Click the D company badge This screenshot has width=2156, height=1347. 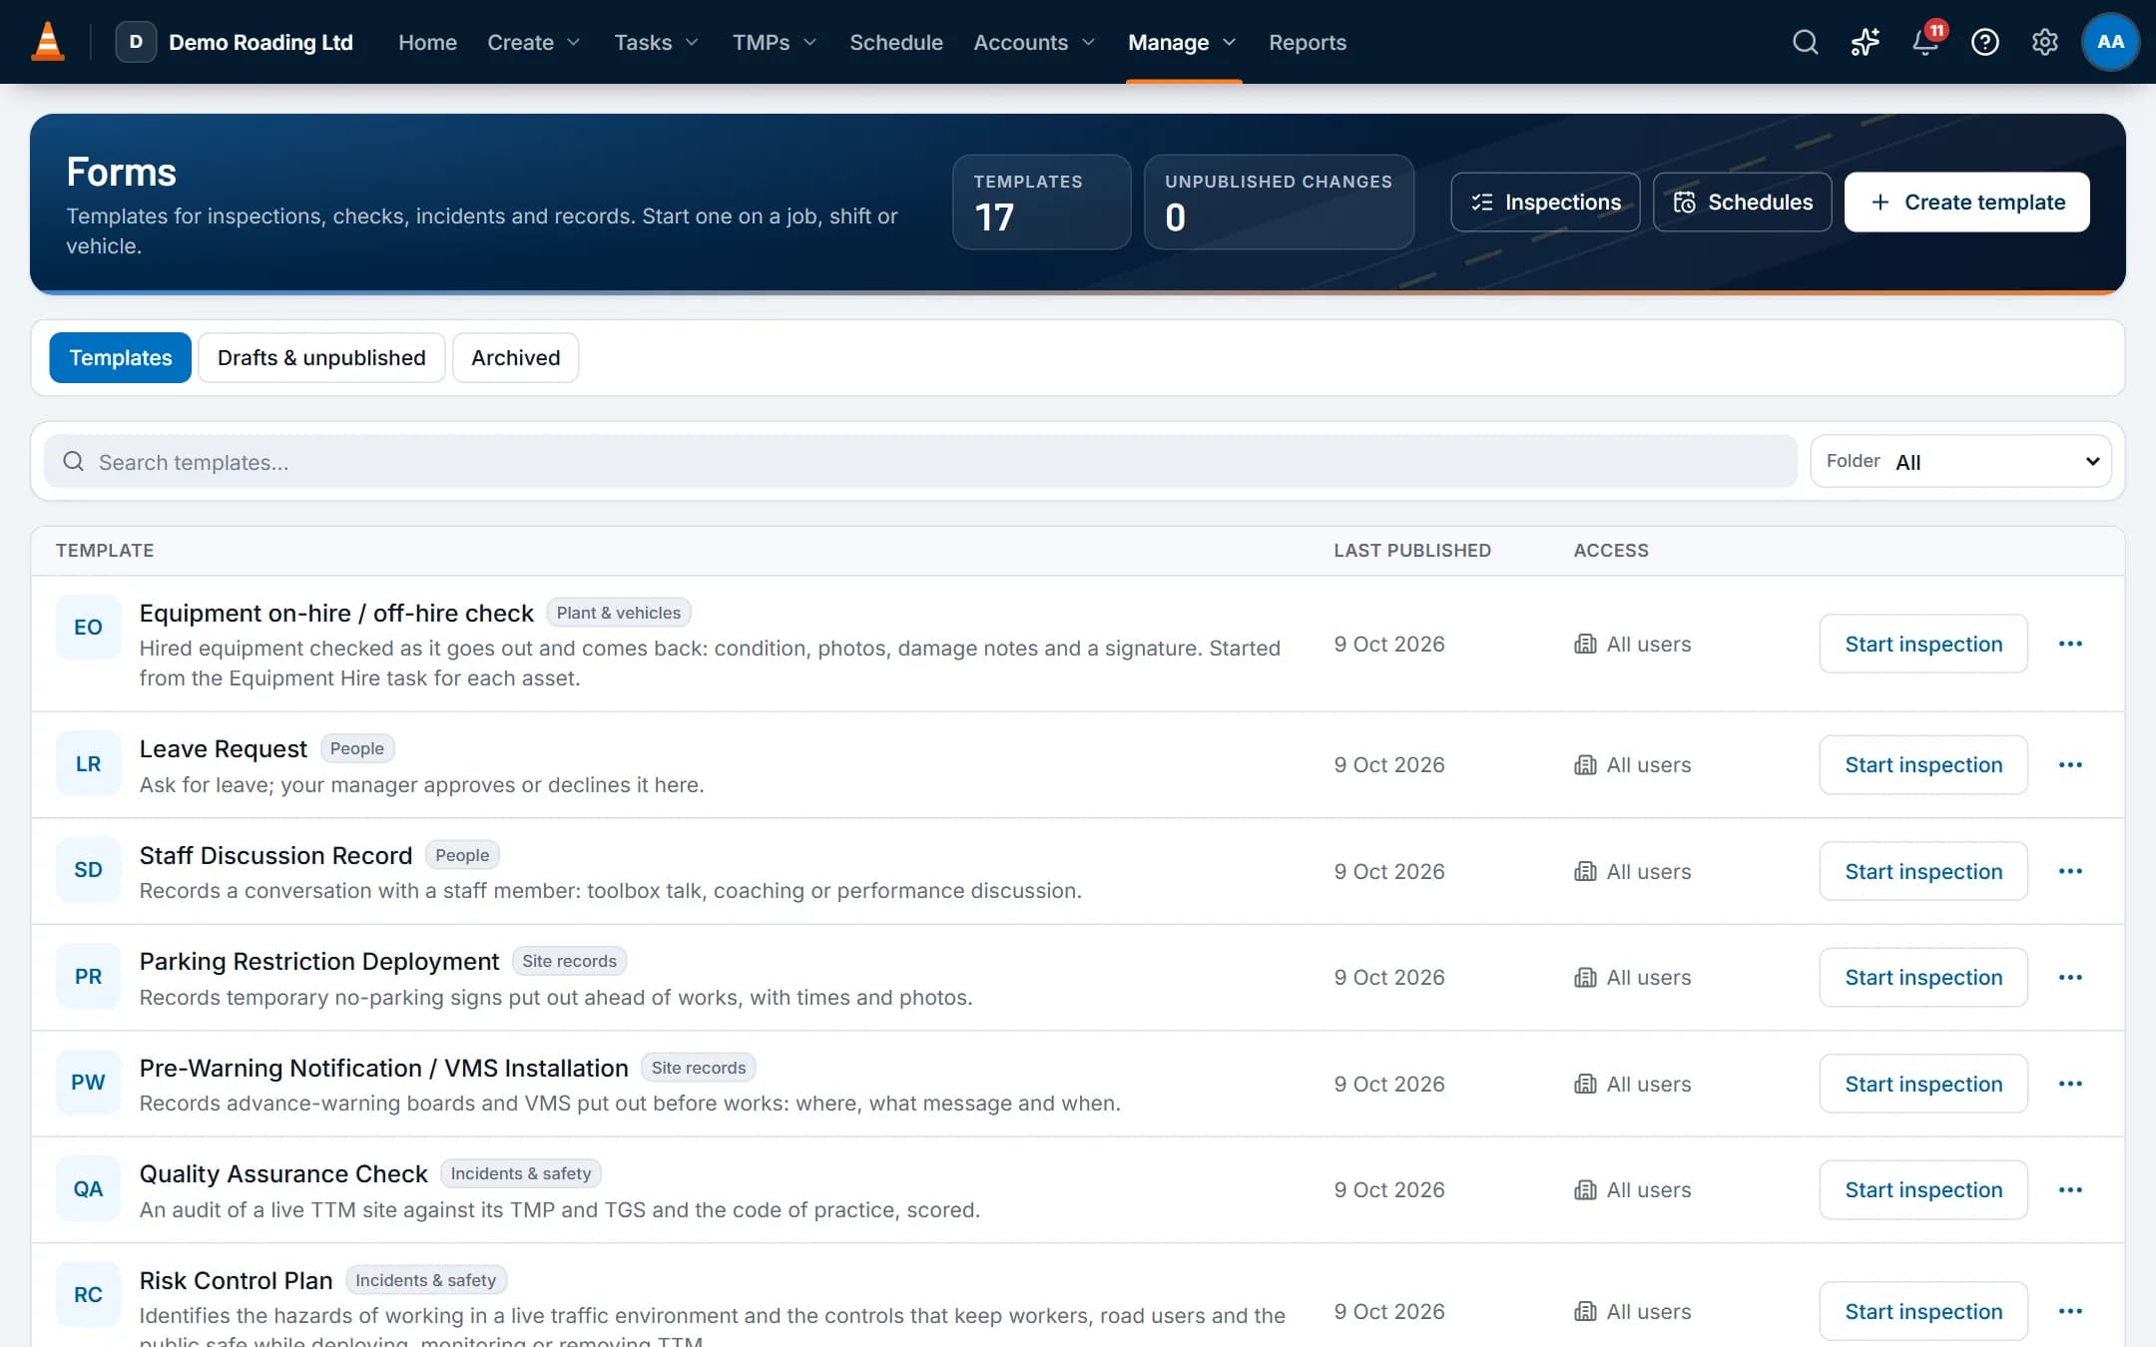(x=136, y=42)
